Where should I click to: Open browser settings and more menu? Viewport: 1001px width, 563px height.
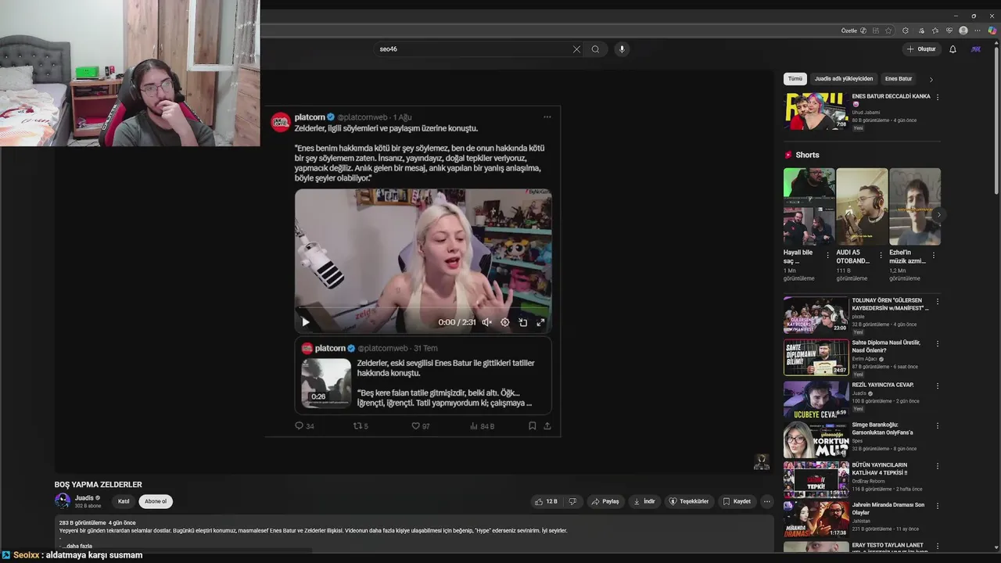pos(978,30)
